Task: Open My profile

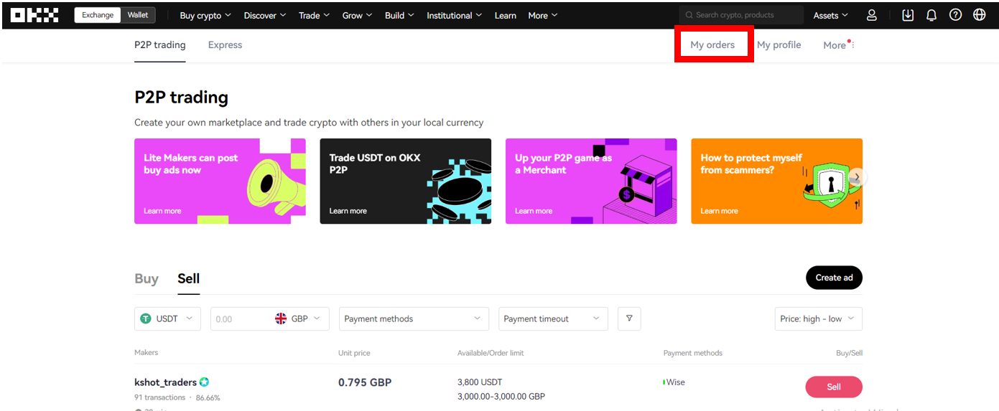Action: [779, 44]
